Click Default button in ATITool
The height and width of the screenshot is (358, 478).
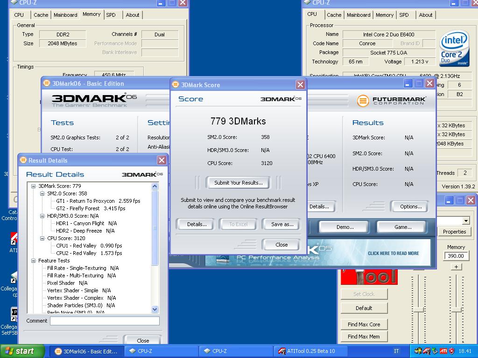(364, 308)
